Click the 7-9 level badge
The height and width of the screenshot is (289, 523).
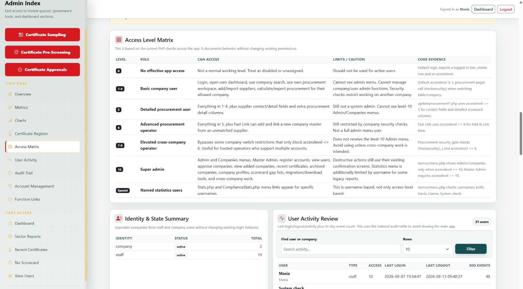(120, 145)
